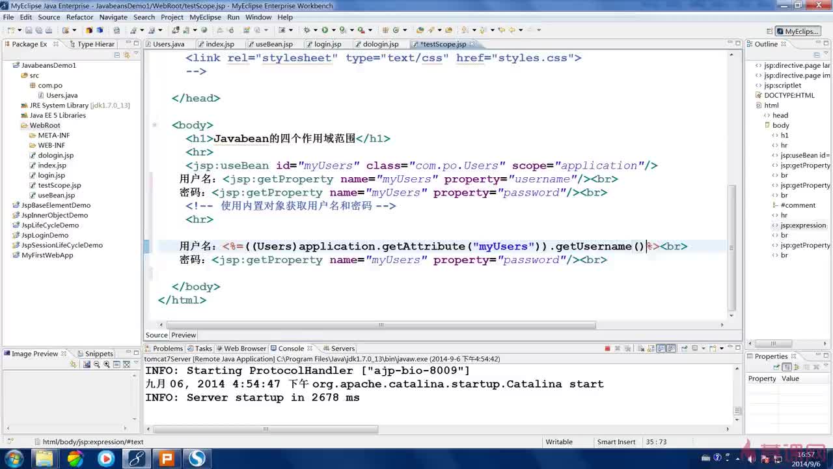The height and width of the screenshot is (469, 833).
Task: Click the green Run toolbar icon
Action: point(324,30)
